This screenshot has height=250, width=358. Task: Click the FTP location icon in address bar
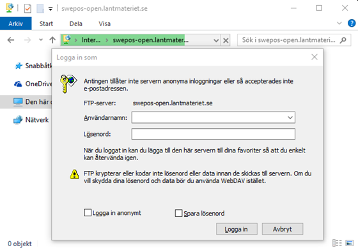[x=67, y=40]
